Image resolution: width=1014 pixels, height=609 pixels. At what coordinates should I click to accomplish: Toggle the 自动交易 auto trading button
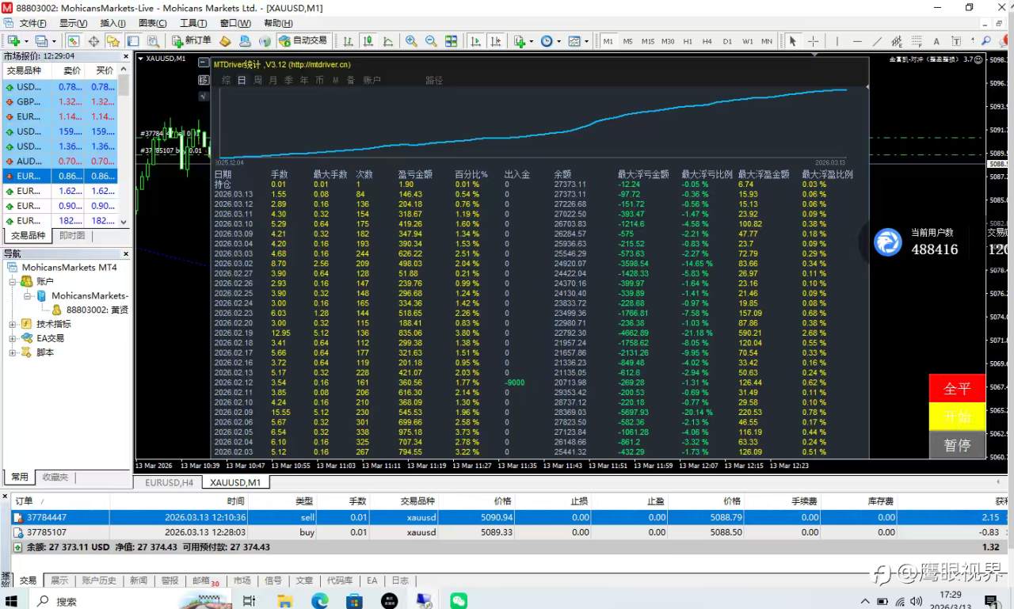coord(303,41)
